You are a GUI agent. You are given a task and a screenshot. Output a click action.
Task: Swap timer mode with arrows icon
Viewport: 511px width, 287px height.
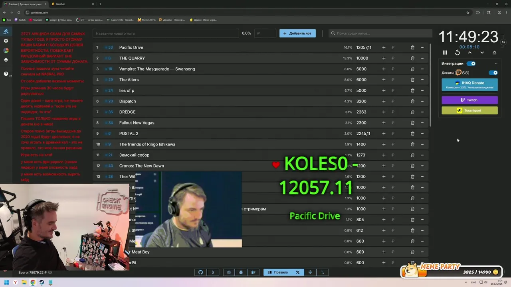[503, 42]
